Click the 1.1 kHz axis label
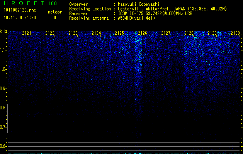This screenshot has height=154, width=243. [3, 50]
